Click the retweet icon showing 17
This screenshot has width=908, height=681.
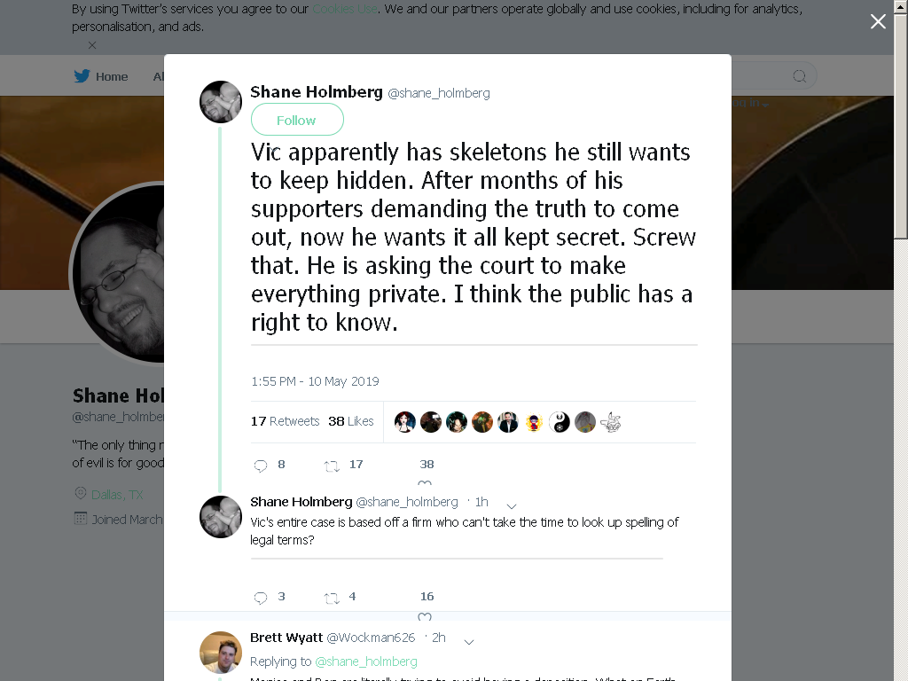pos(332,466)
